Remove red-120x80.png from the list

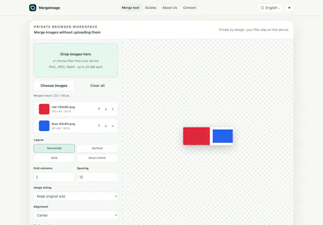112,109
